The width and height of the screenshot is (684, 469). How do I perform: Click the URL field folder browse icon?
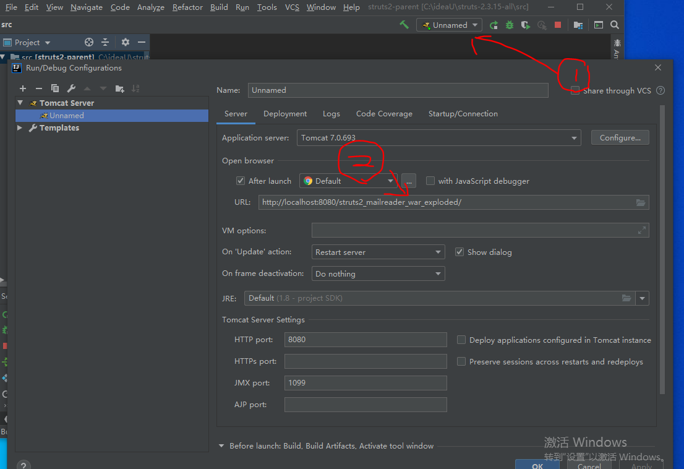[x=640, y=202]
